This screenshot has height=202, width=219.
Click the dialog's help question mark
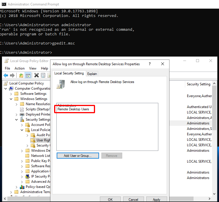150,64
